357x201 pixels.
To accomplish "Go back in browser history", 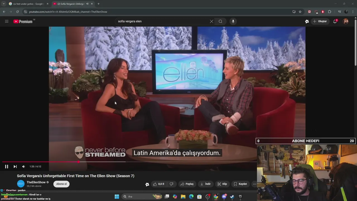I will point(4,12).
